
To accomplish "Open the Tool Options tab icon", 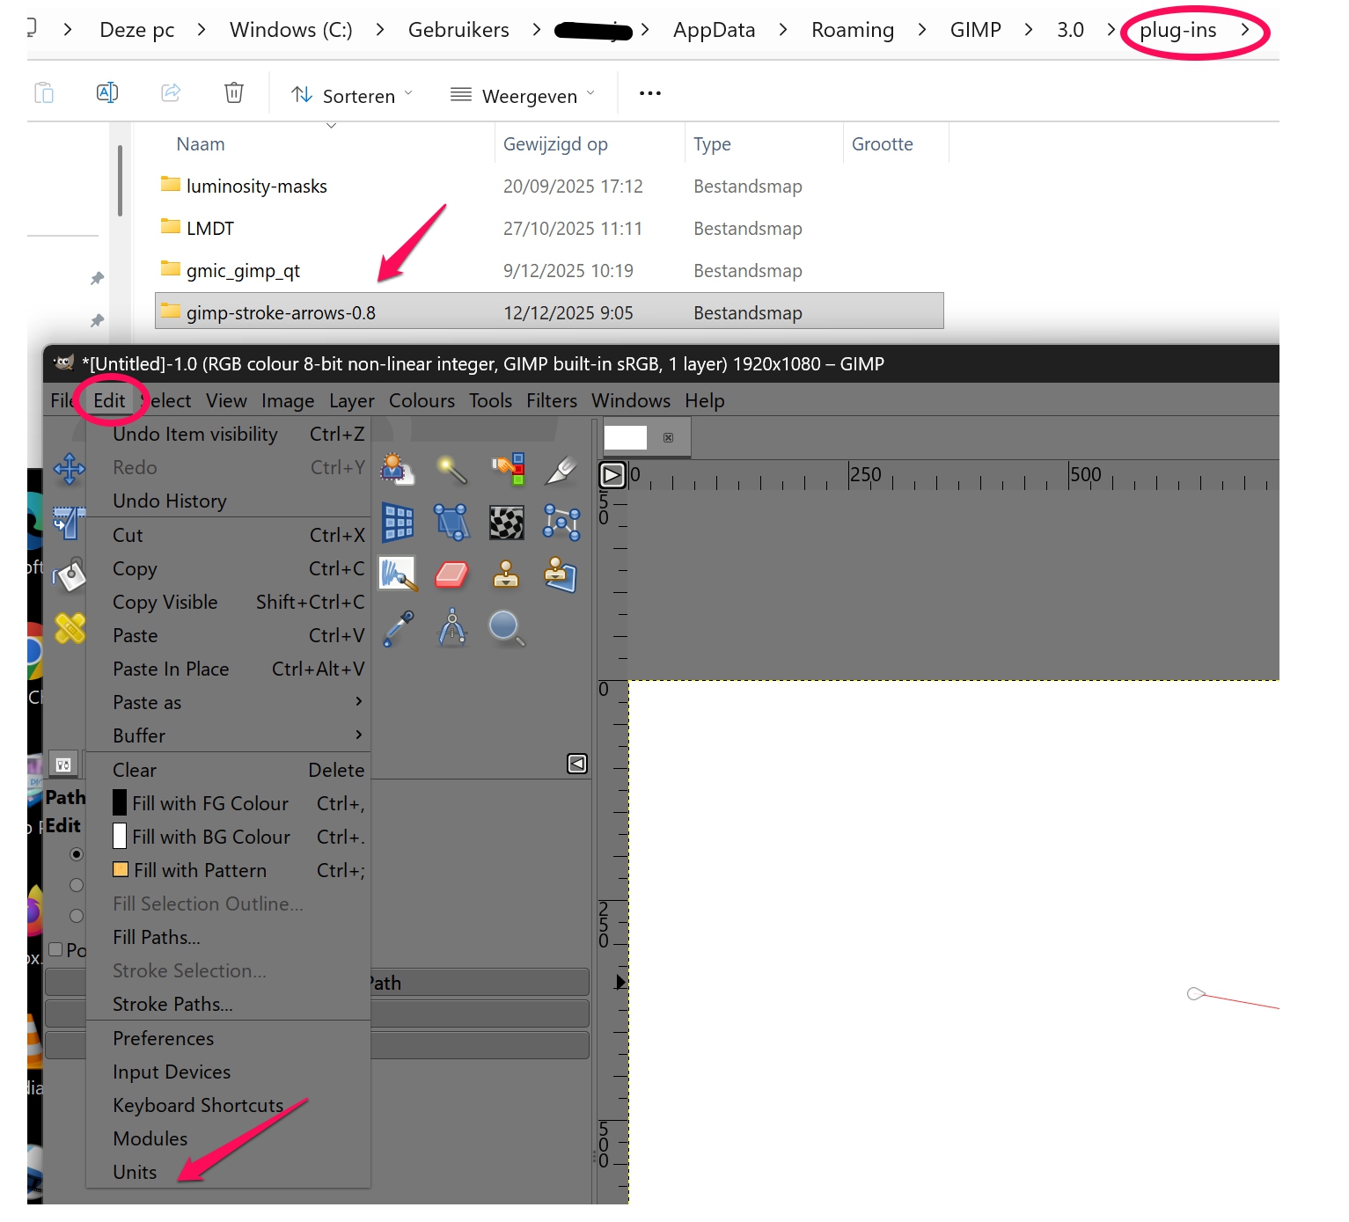I will click(63, 765).
